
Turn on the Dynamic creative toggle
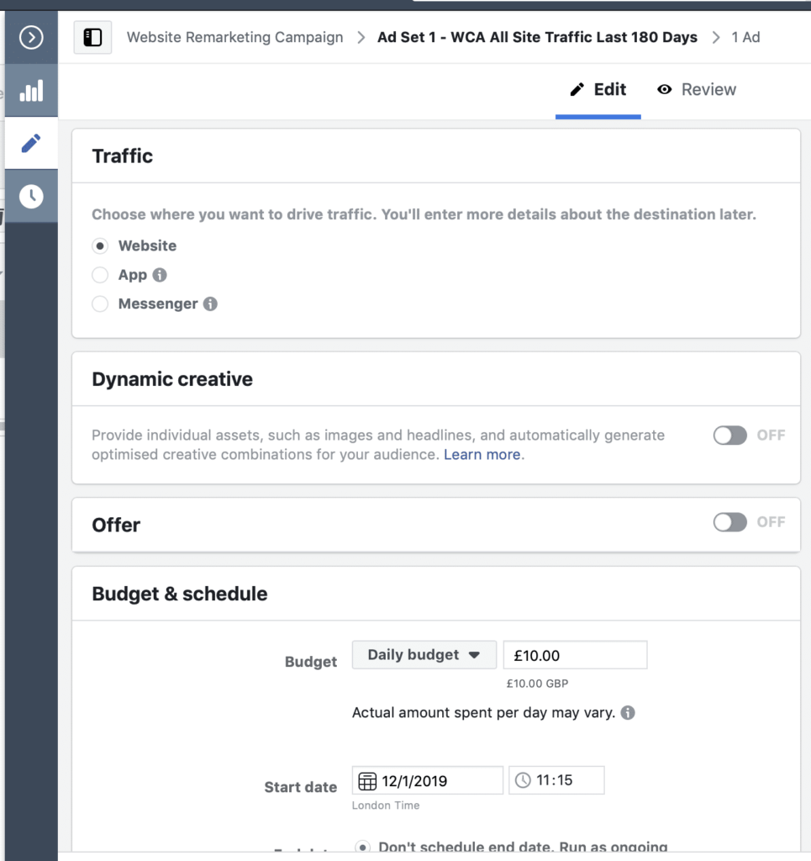(729, 436)
